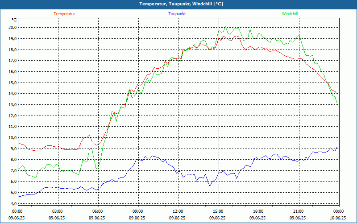357x223 pixels.
Task: Click the '13,0' y-axis value
Action: 12,105
